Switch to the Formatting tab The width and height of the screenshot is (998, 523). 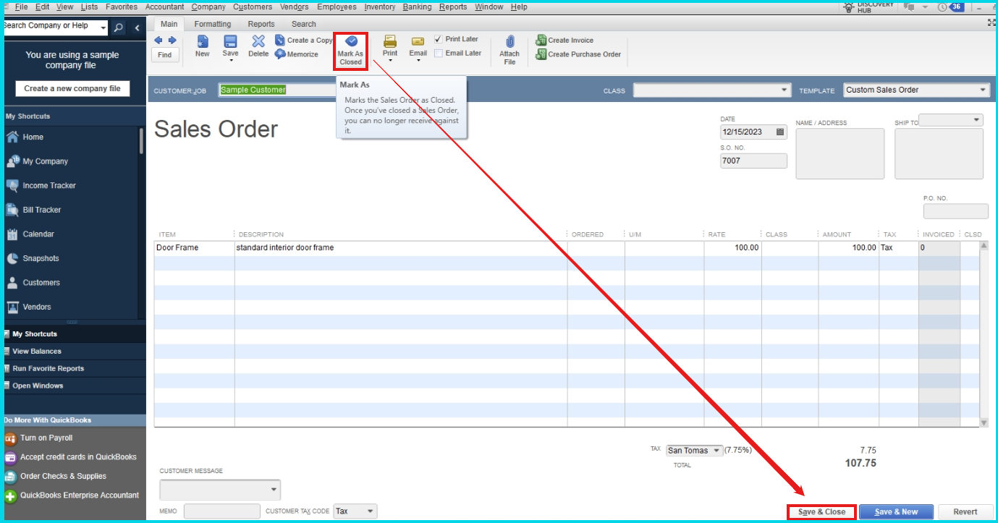pyautogui.click(x=213, y=24)
